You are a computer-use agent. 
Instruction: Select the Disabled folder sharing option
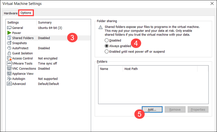[x=107, y=40]
